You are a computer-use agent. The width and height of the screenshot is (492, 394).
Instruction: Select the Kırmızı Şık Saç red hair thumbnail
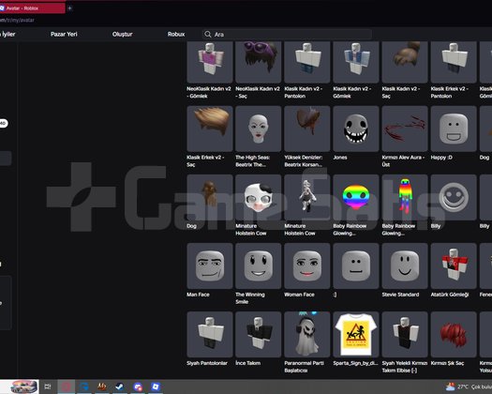(x=454, y=334)
